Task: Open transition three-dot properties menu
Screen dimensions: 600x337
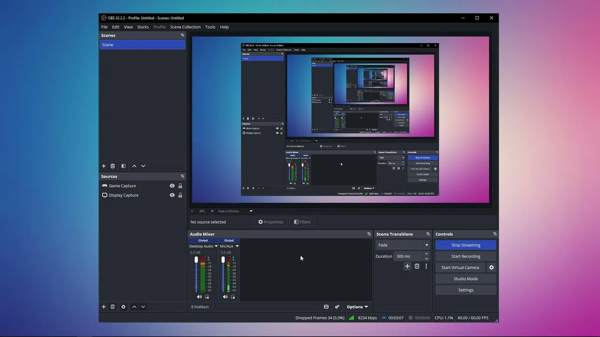Action: [x=426, y=266]
